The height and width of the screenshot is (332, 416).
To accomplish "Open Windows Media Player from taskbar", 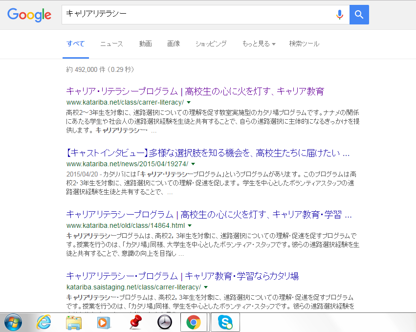I will point(104,323).
